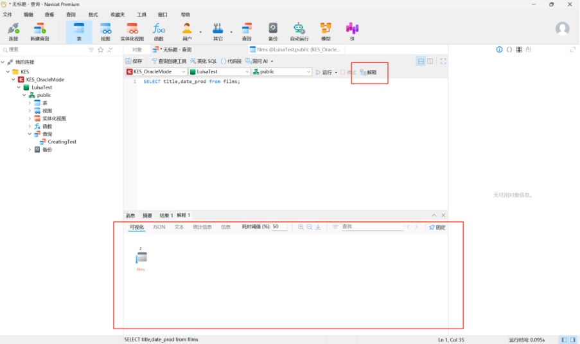Open the public schema dropdown

coord(281,72)
